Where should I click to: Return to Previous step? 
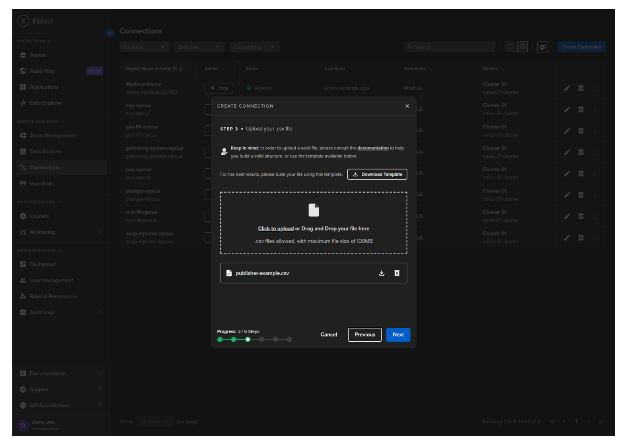click(364, 335)
